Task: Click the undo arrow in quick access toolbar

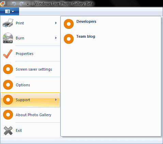Action: click(14, 4)
